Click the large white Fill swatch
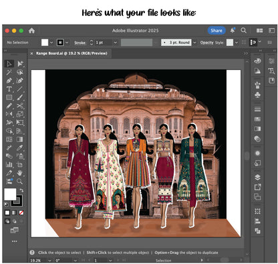 pos(10,194)
